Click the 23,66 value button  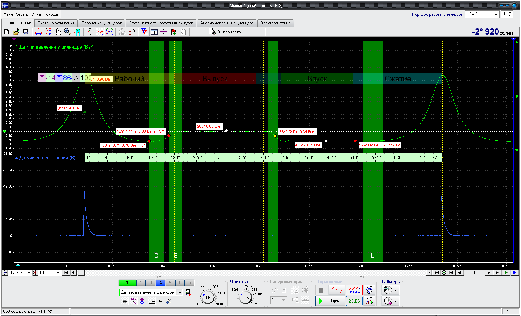[354, 301]
